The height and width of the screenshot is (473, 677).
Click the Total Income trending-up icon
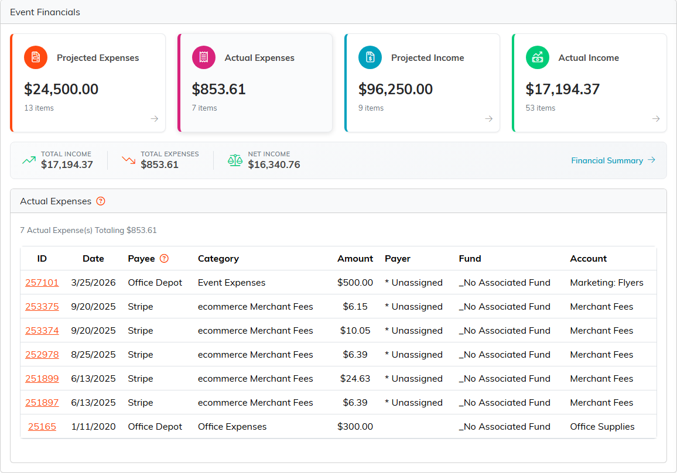click(x=29, y=160)
